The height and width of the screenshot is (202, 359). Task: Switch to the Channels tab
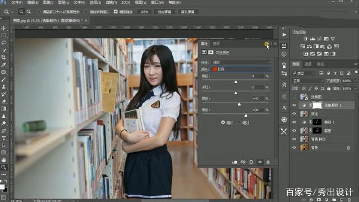pyautogui.click(x=308, y=64)
